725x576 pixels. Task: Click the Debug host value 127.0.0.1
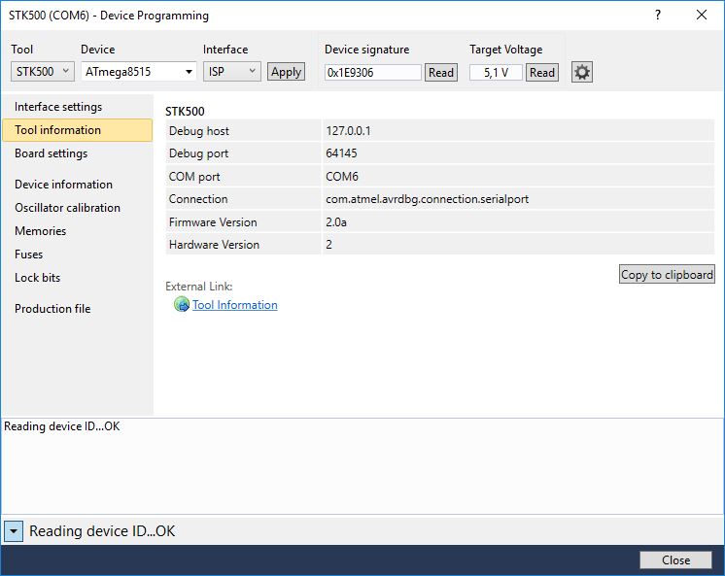[x=518, y=131]
